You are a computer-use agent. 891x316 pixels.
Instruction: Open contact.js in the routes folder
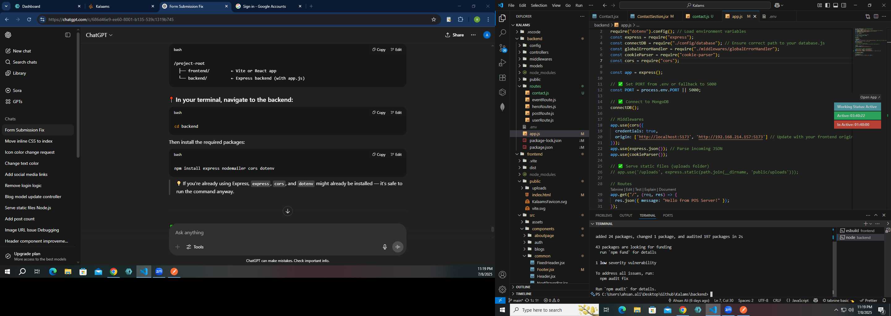point(540,93)
